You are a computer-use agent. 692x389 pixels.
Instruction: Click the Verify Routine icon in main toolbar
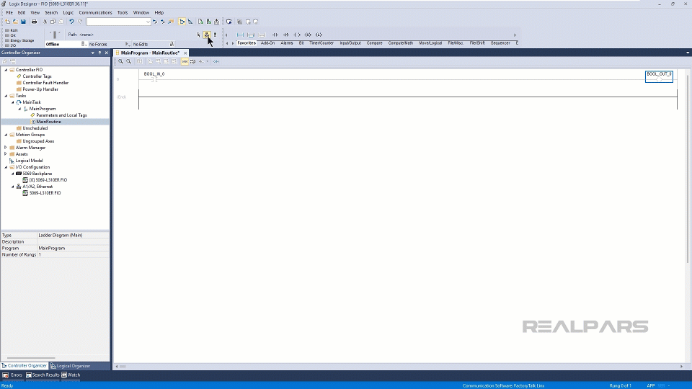click(x=200, y=22)
